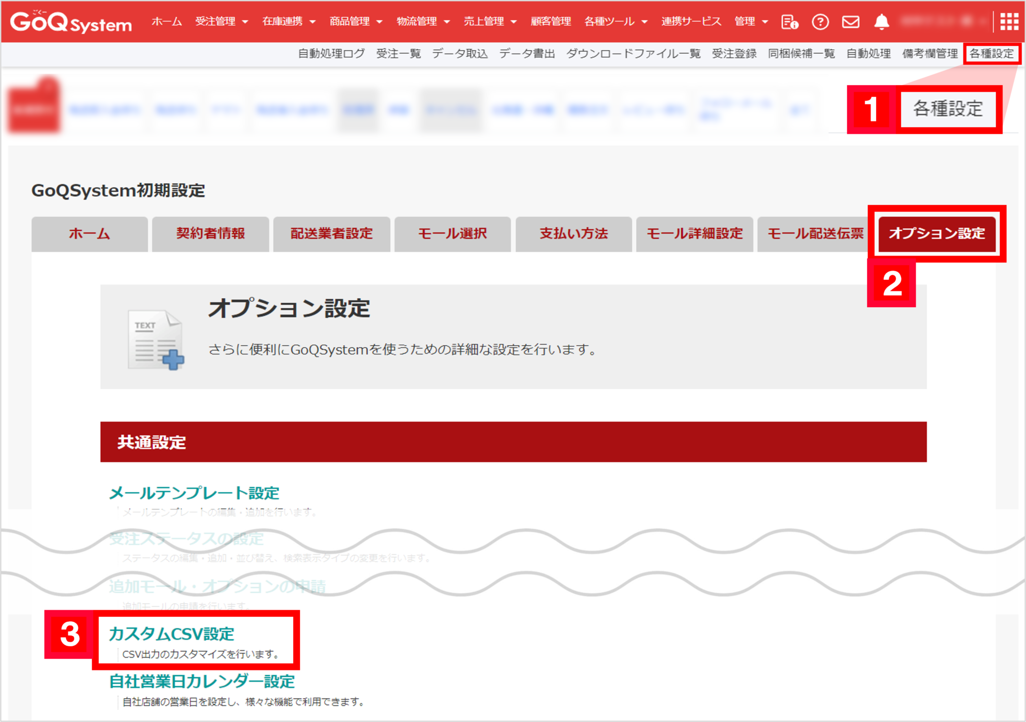Screen dimensions: 1026x722
Task: Expand the 商品管理 dropdown menu
Action: pyautogui.click(x=351, y=22)
